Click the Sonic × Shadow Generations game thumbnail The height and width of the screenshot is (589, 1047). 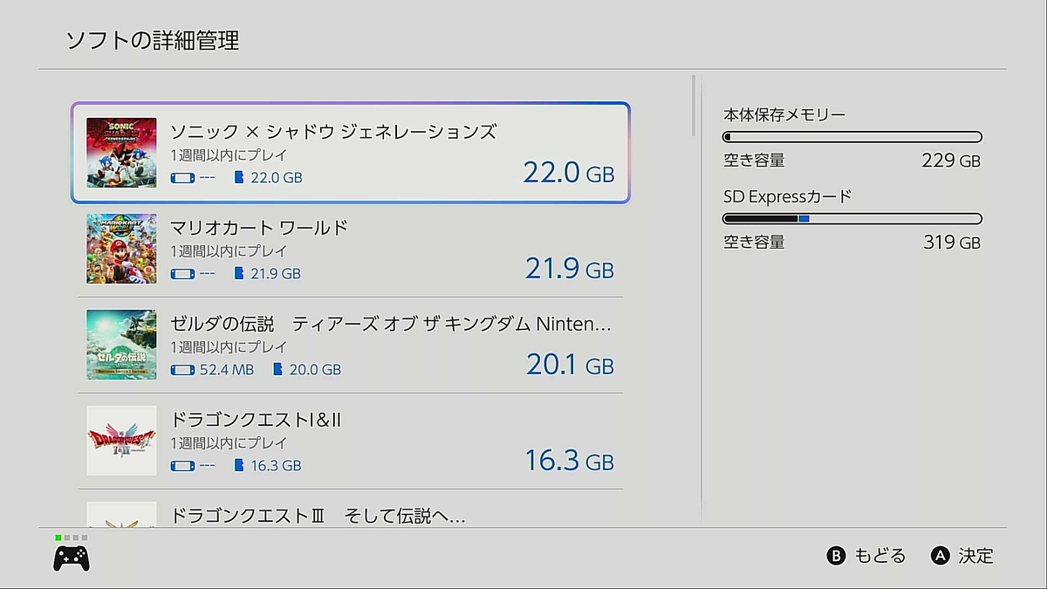[121, 153]
